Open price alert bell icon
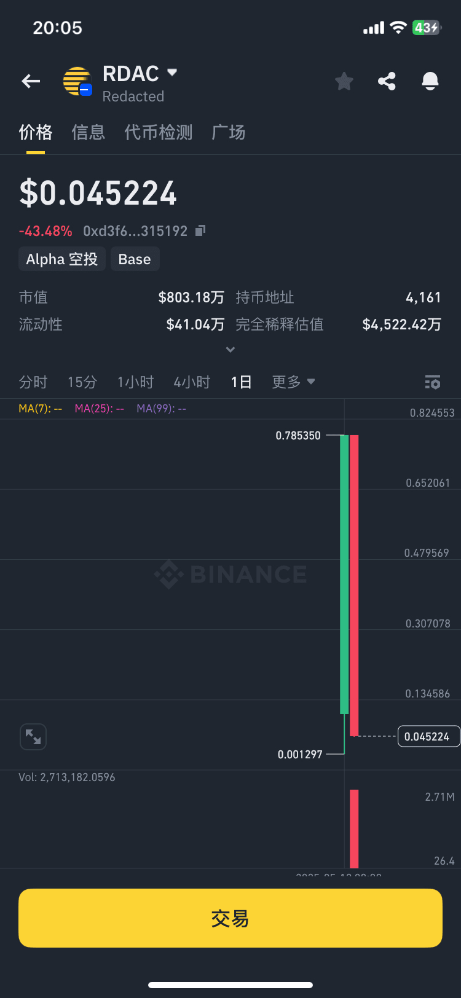Screen dimensions: 461x998 coord(430,81)
